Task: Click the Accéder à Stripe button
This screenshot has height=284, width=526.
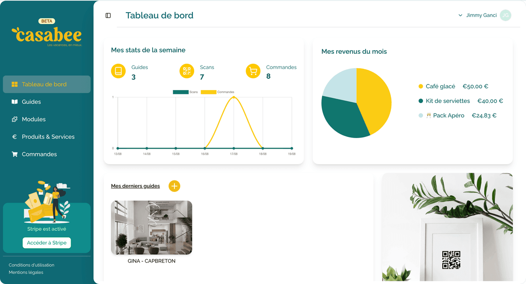Action: 46,242
